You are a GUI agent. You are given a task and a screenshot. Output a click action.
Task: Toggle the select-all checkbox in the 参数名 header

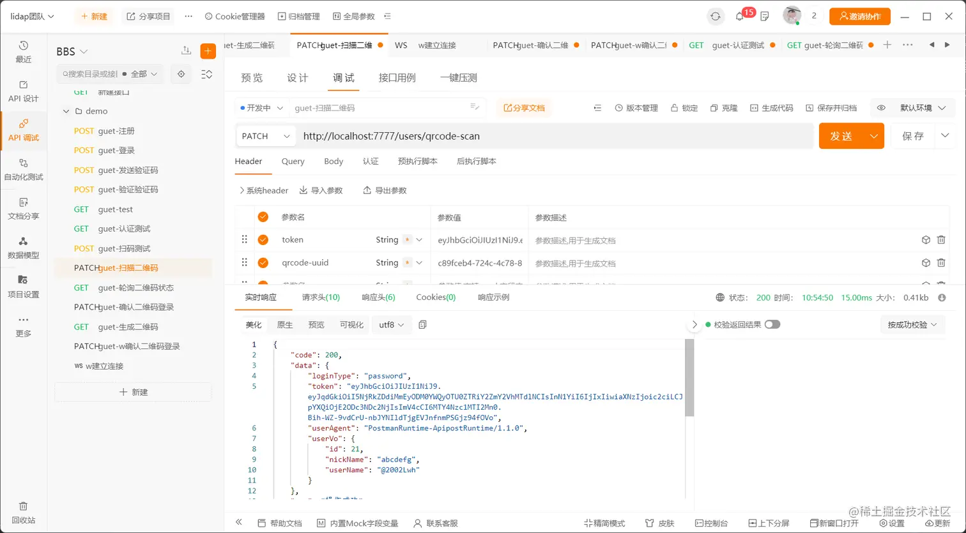point(263,217)
